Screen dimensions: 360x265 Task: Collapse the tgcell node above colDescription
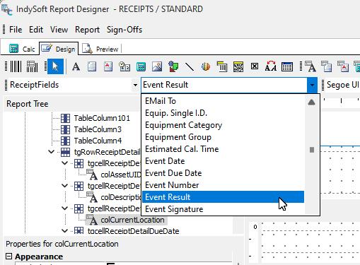[x=64, y=186]
